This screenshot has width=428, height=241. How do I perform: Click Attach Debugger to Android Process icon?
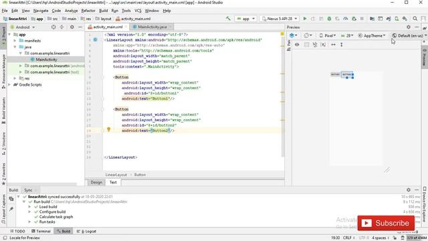(x=354, y=19)
